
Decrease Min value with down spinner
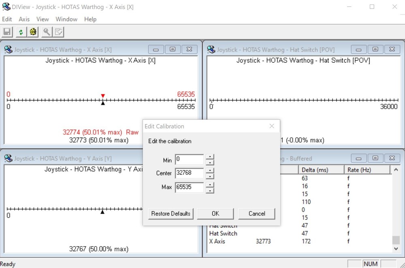(x=210, y=163)
